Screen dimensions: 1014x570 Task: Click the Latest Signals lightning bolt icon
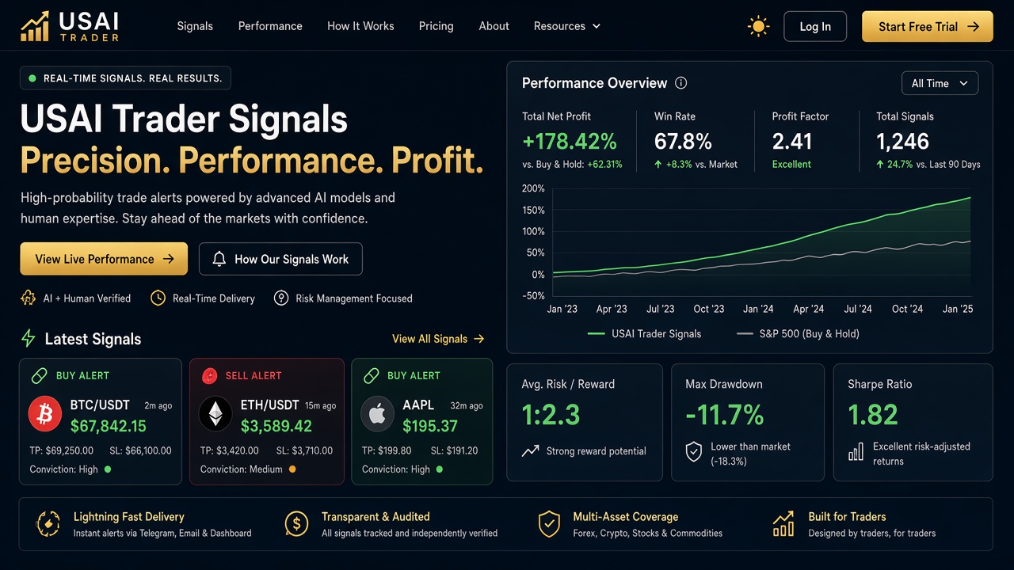click(x=29, y=339)
